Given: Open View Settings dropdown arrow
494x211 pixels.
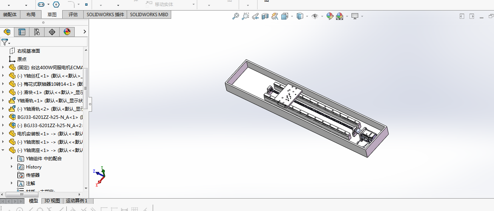Looking at the screenshot, I should [362, 16].
